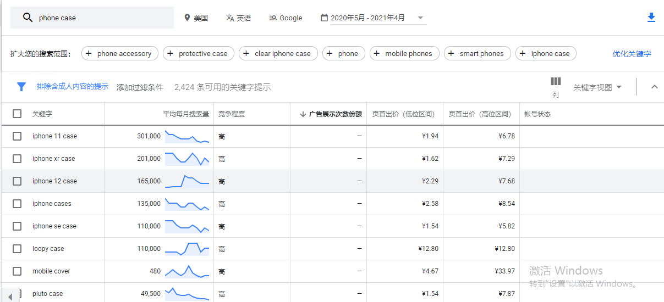Screen dimensions: 664x302
Task: Add the phone chip to search
Action: (344, 53)
